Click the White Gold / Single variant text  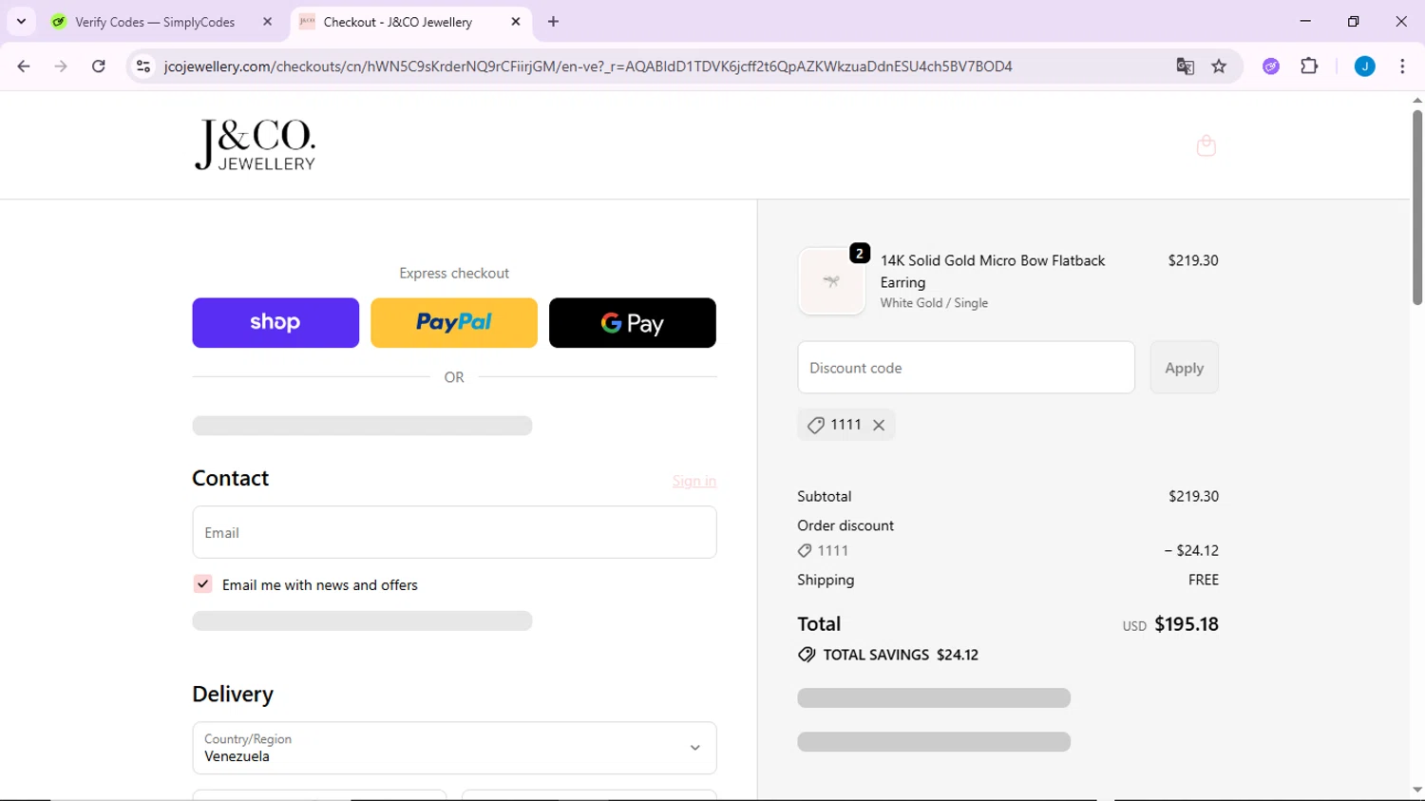(934, 303)
